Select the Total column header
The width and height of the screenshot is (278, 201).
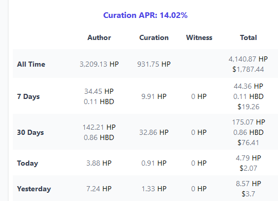pyautogui.click(x=248, y=38)
